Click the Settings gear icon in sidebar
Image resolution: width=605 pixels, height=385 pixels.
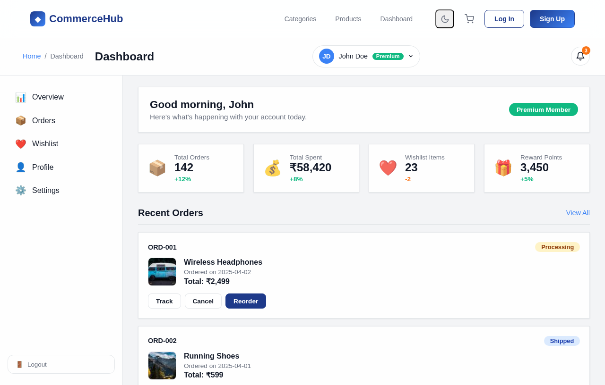click(21, 191)
